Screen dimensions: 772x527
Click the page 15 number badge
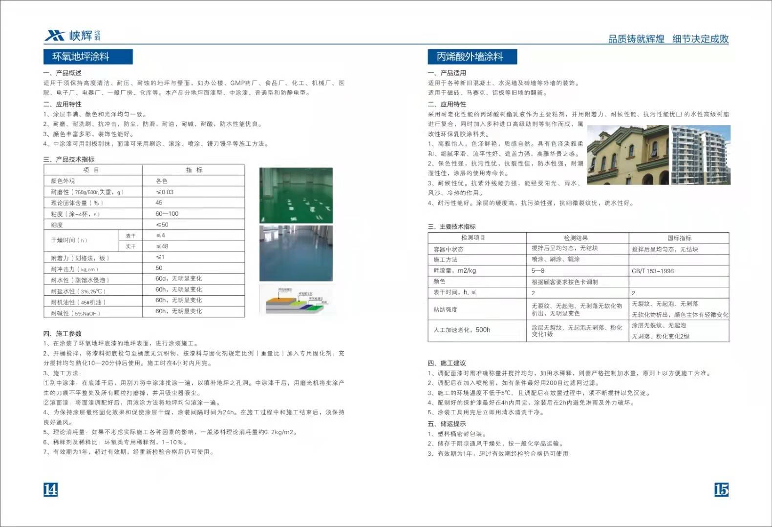(721, 489)
